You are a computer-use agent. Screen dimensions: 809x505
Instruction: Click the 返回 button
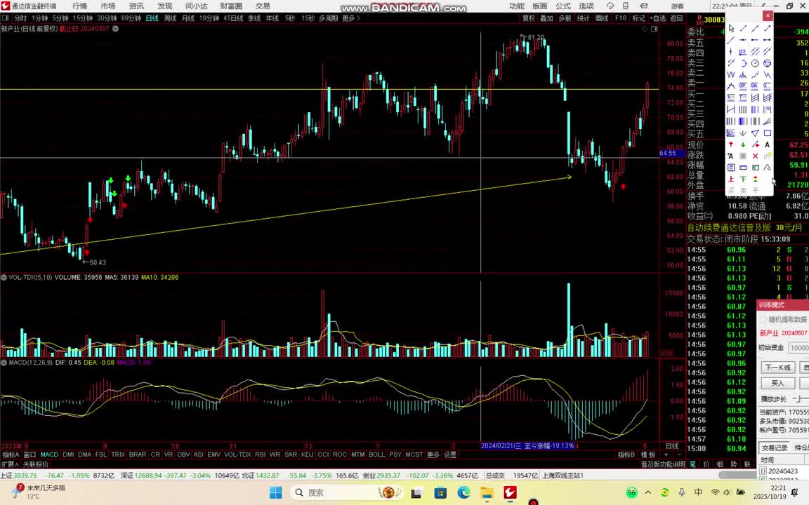click(676, 18)
